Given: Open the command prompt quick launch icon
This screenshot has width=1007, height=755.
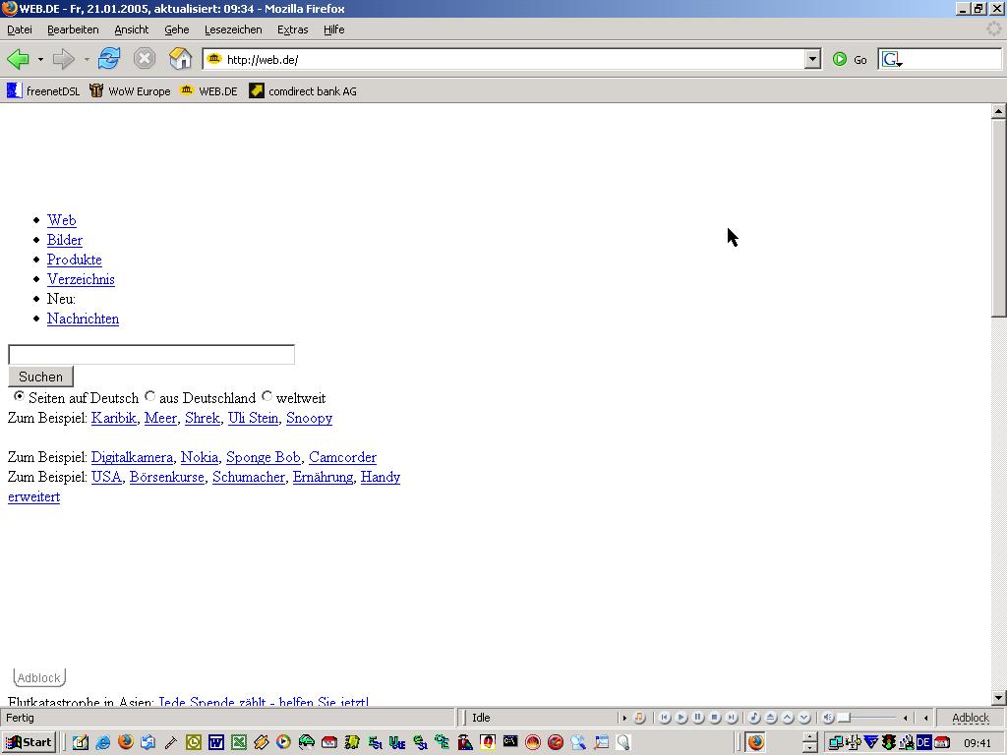Looking at the screenshot, I should (x=510, y=741).
